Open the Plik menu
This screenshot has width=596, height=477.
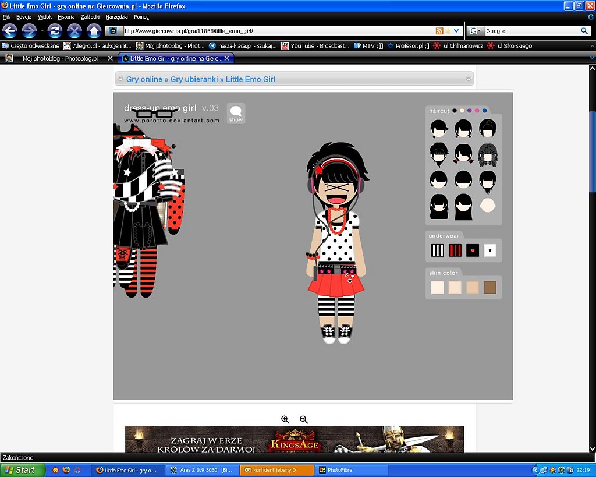tap(6, 17)
